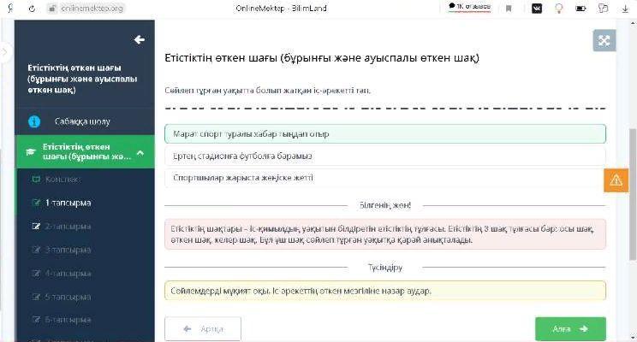Click the fullscreen expand icon
The height and width of the screenshot is (342, 637).
604,41
